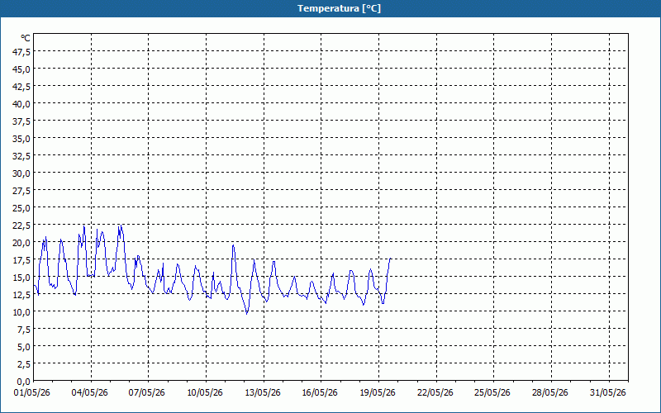The height and width of the screenshot is (413, 661).
Task: Click the 15,0 y-axis label
Action: 22,278
